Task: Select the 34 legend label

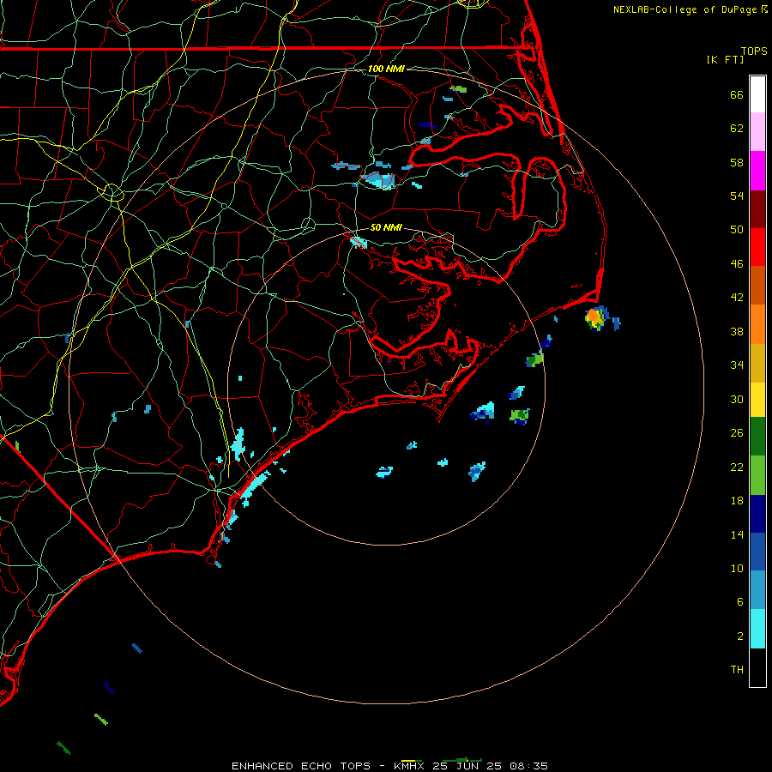Action: point(737,365)
